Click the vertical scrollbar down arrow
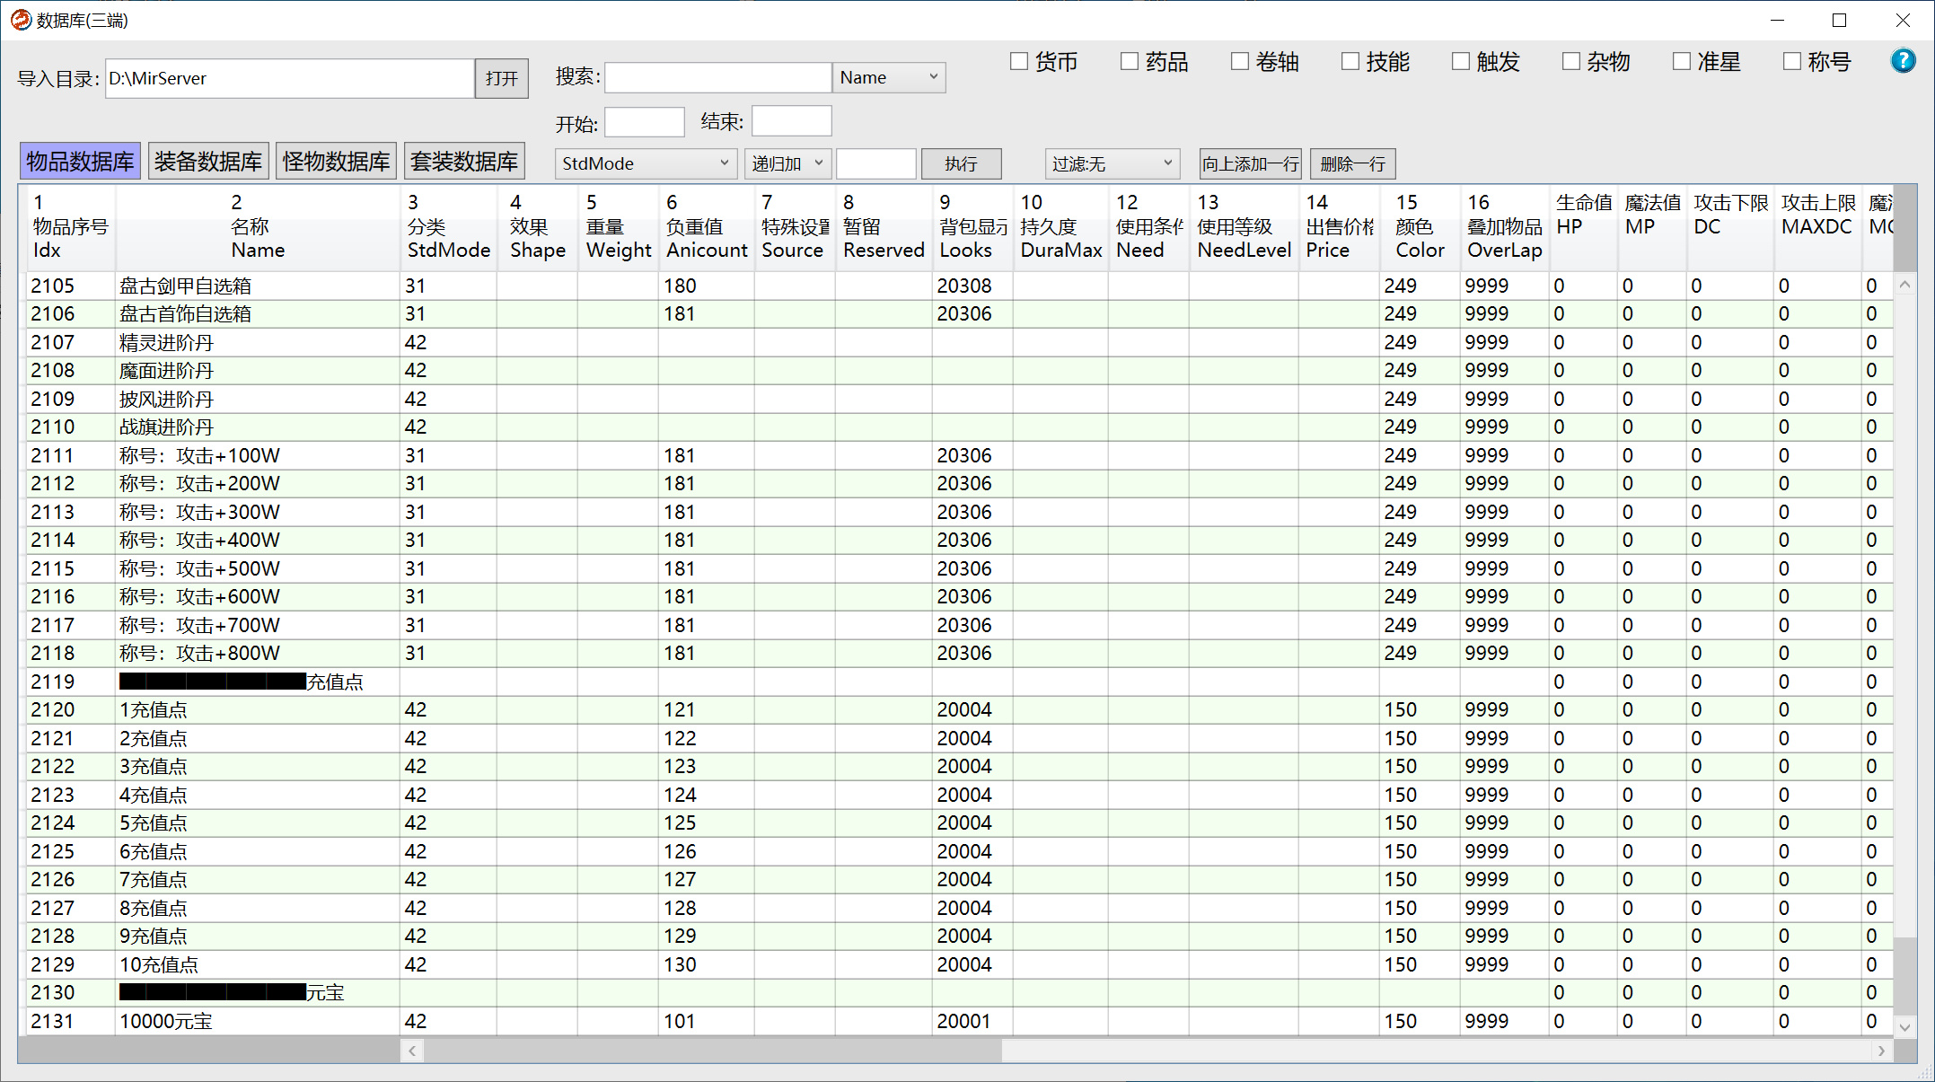Viewport: 1935px width, 1082px height. pyautogui.click(x=1904, y=1026)
